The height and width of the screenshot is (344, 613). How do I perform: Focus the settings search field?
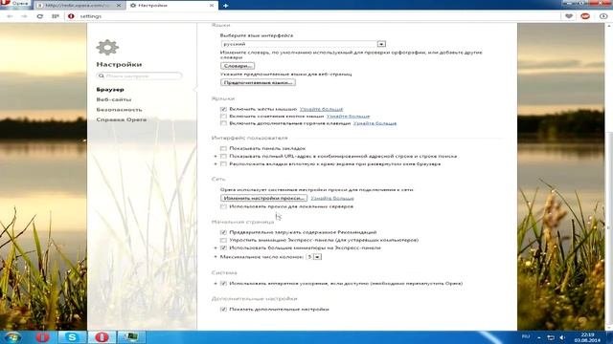point(140,76)
